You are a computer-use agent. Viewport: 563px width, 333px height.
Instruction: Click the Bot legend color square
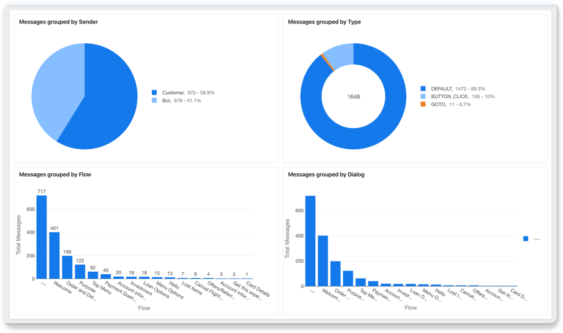coord(155,100)
